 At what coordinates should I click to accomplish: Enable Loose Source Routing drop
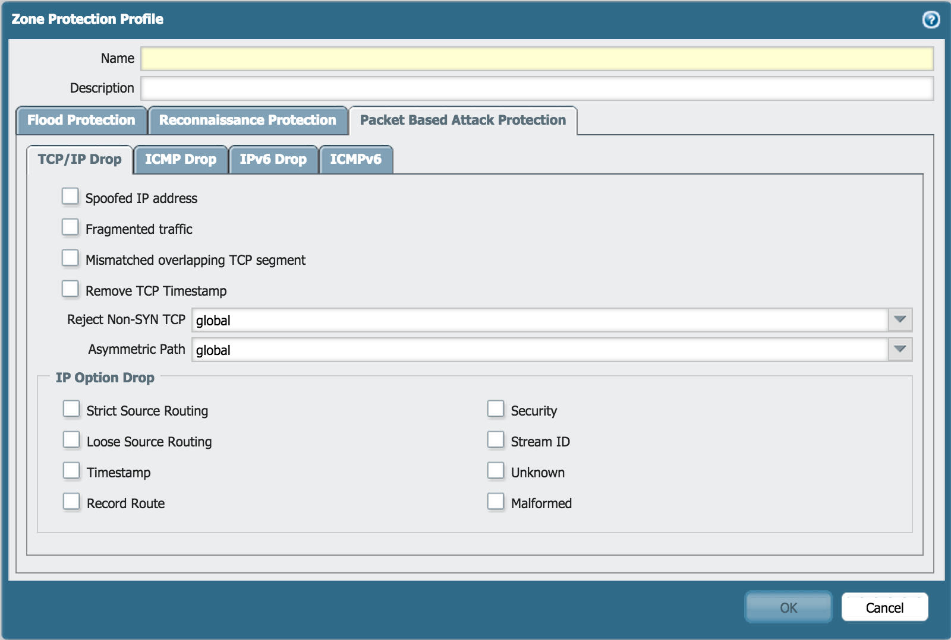[71, 440]
